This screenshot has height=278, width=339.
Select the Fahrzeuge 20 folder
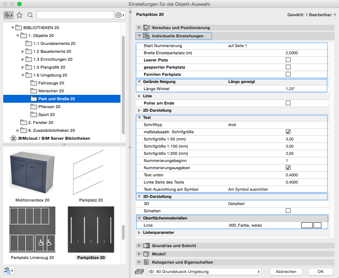pyautogui.click(x=51, y=83)
